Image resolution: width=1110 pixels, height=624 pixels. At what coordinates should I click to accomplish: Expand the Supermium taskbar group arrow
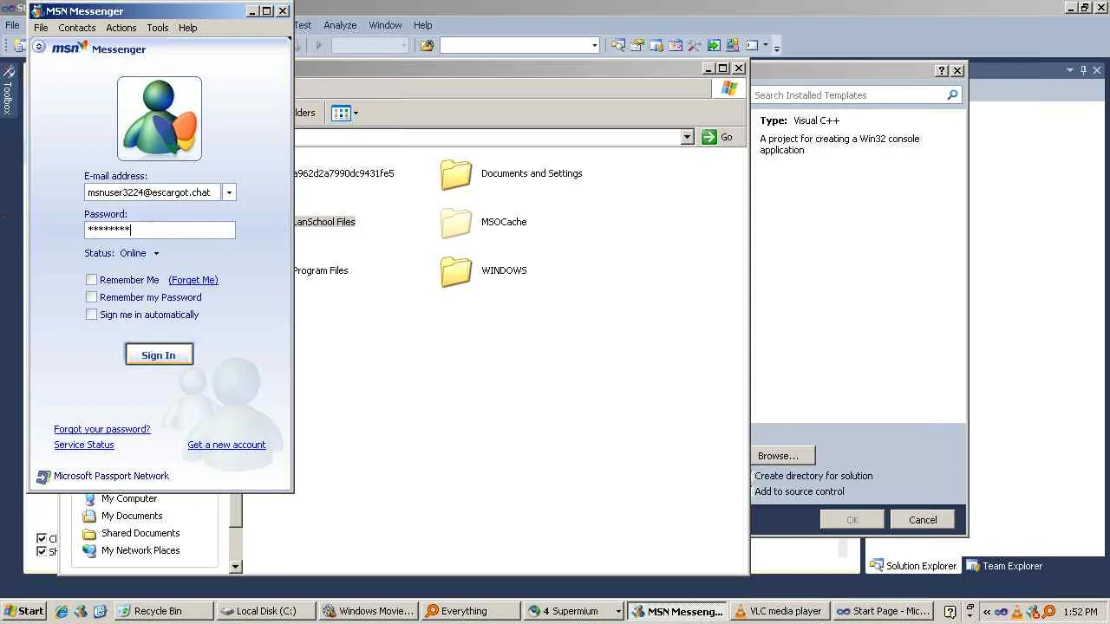pos(617,611)
